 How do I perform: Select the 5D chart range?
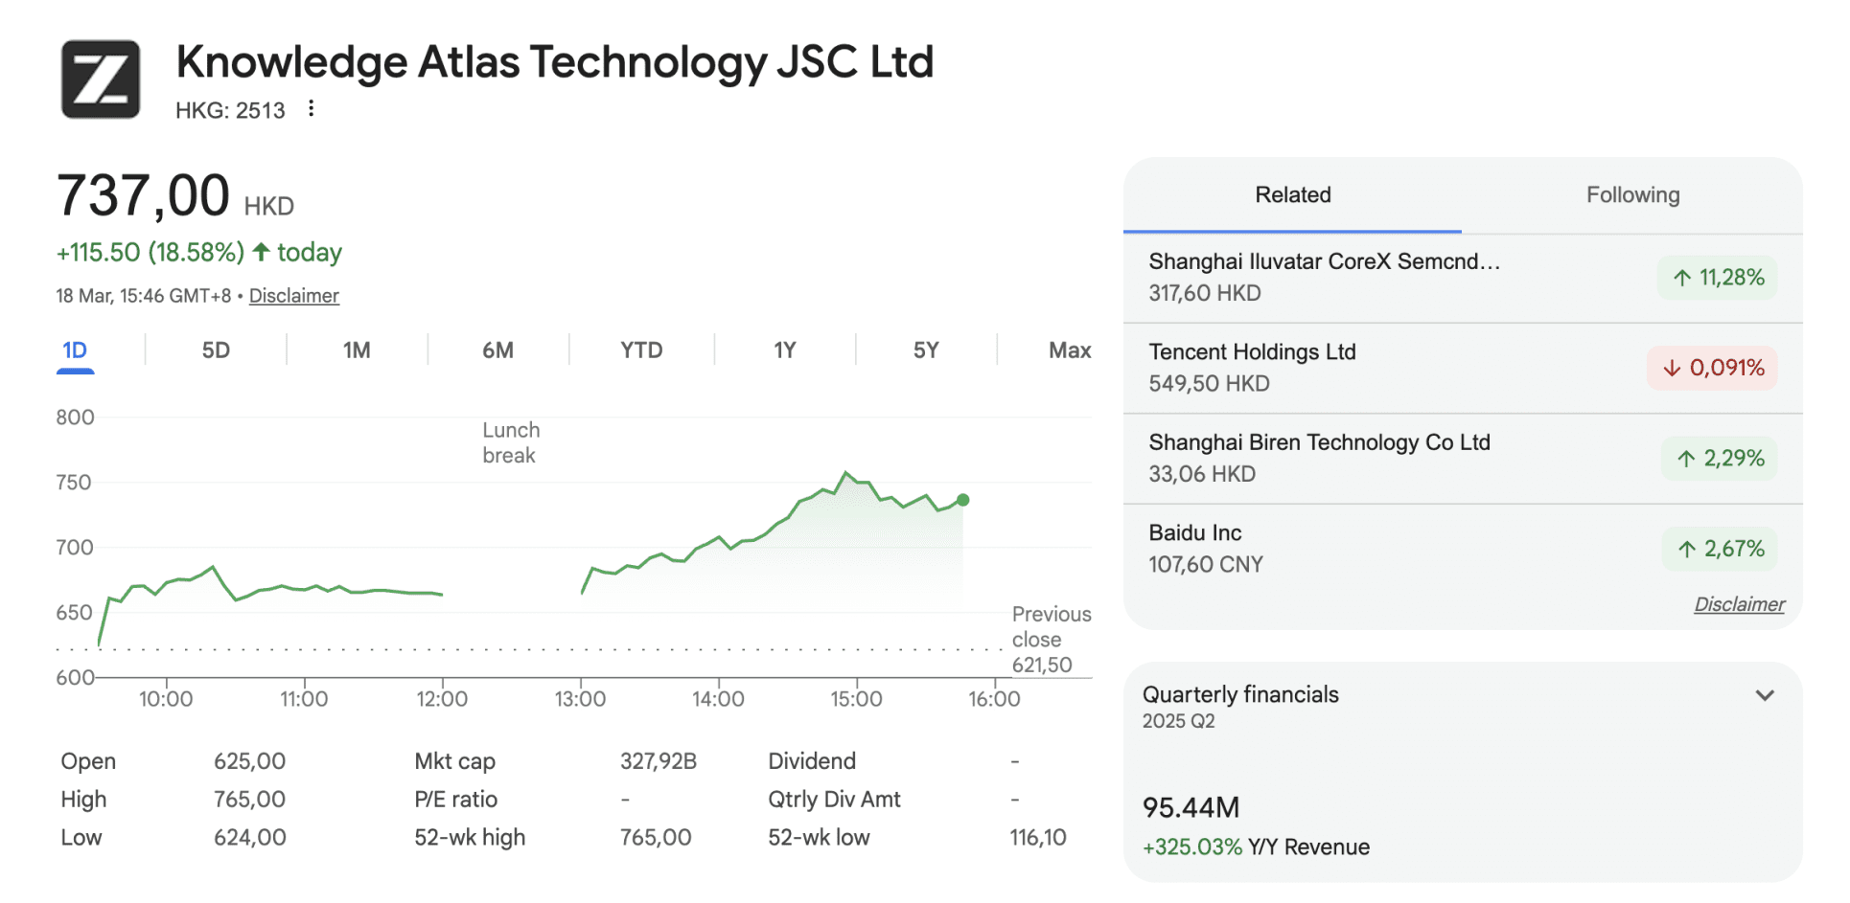[216, 350]
